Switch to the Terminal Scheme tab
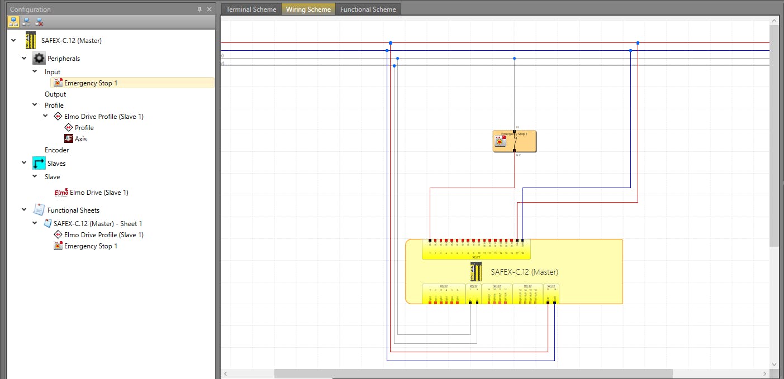The width and height of the screenshot is (784, 379). 251,9
